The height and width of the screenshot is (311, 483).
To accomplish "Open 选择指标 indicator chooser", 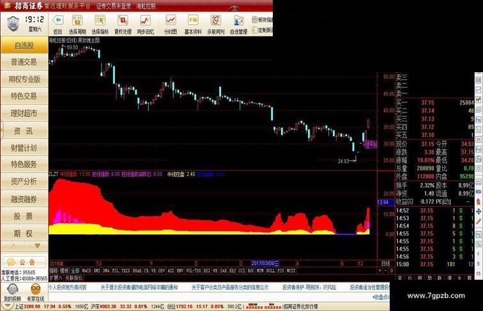I will [x=100, y=25].
